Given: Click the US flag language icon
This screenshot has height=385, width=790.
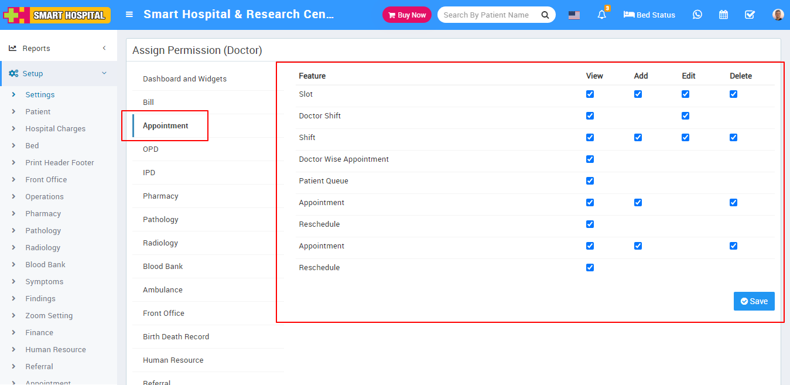Looking at the screenshot, I should 574,15.
